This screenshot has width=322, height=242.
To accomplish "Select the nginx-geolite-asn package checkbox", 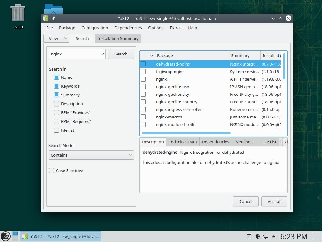I will point(143,87).
